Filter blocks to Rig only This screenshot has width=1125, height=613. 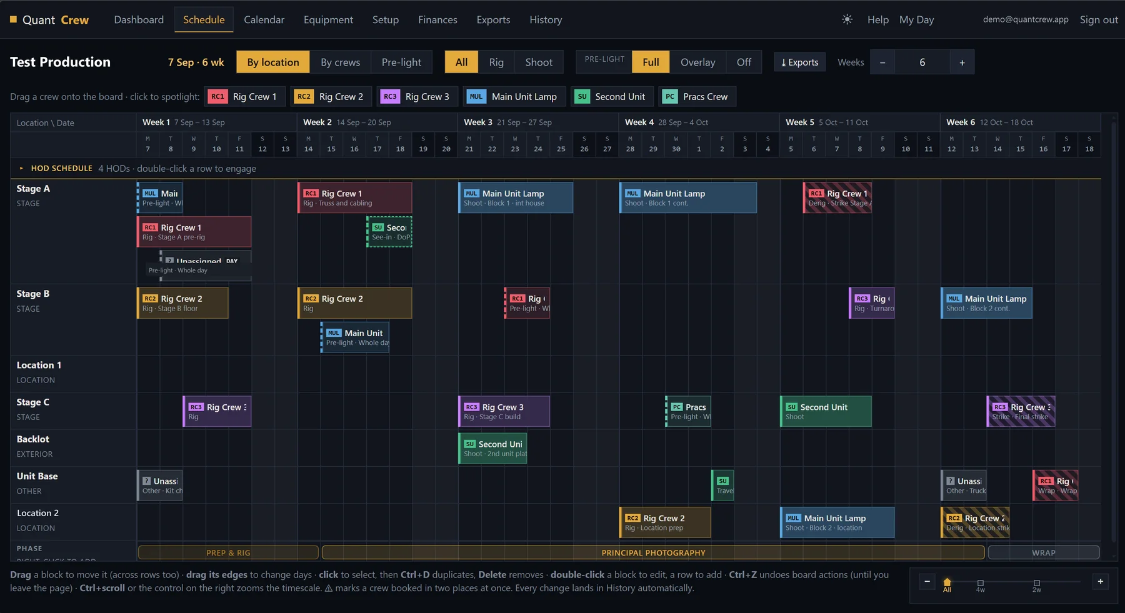[496, 62]
